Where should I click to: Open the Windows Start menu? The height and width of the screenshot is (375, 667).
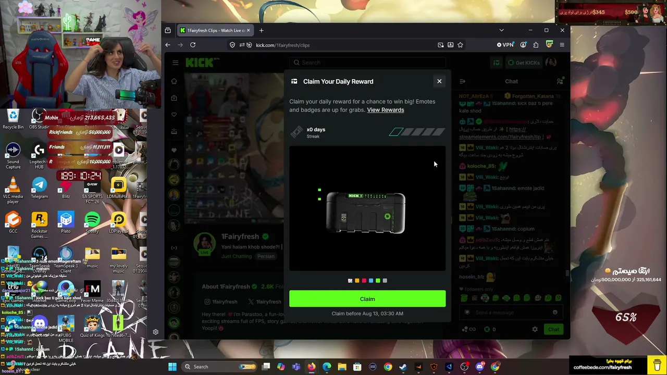[x=172, y=367]
